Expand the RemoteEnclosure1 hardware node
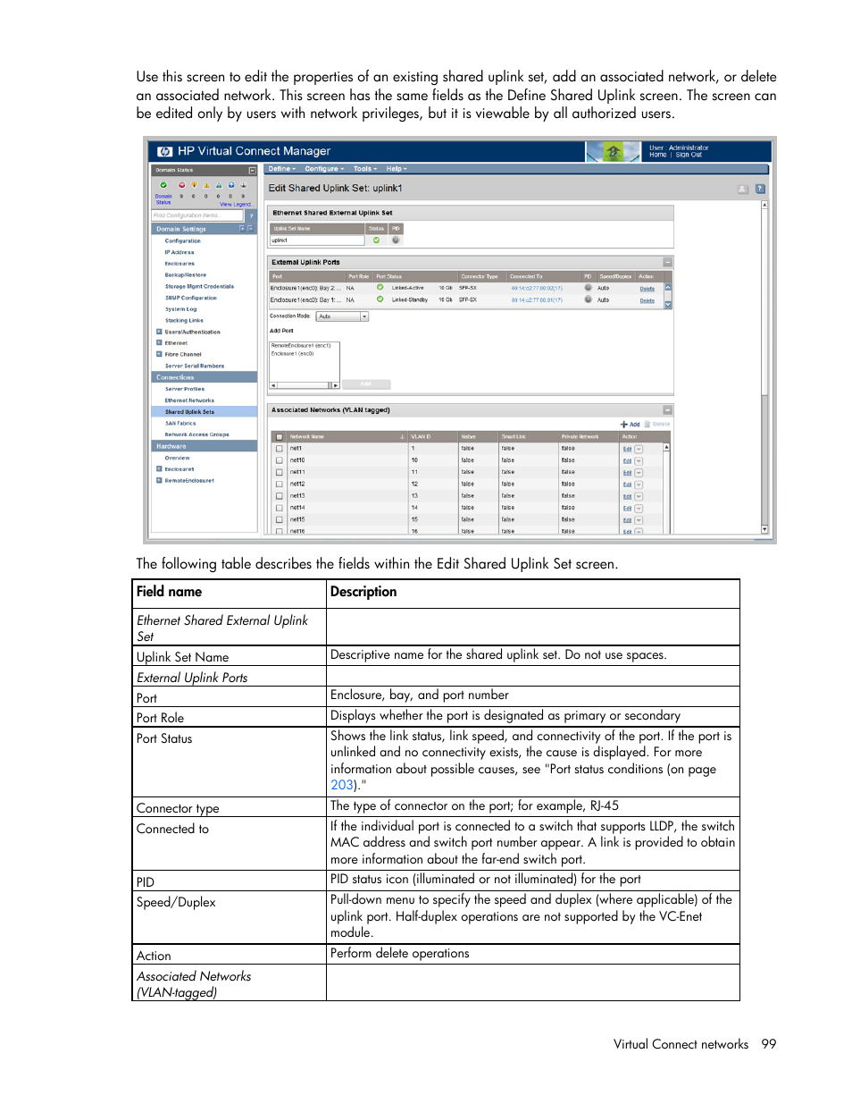The width and height of the screenshot is (852, 1104). (x=159, y=481)
